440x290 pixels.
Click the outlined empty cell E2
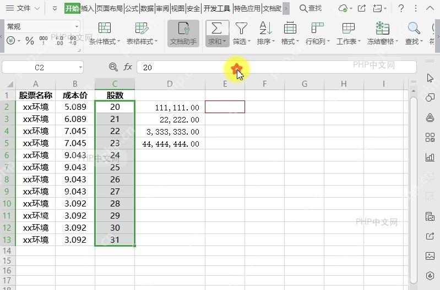point(225,107)
